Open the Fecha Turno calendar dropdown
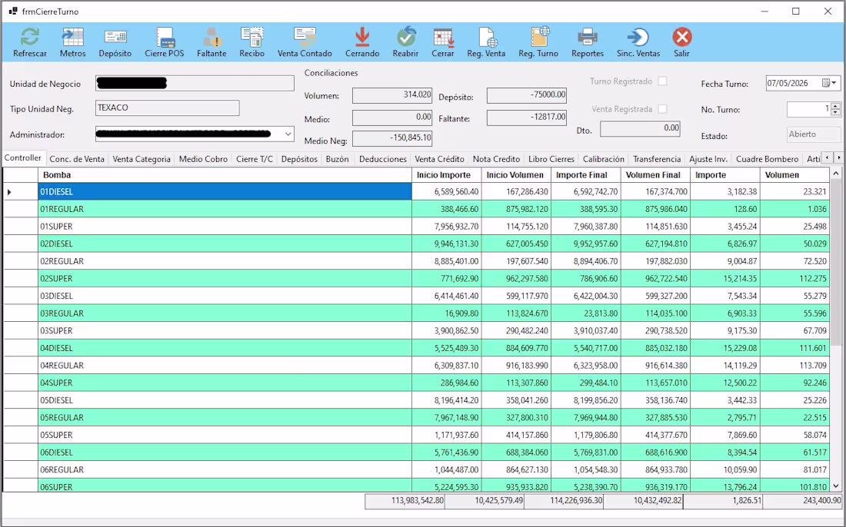The height and width of the screenshot is (527, 846). (834, 83)
